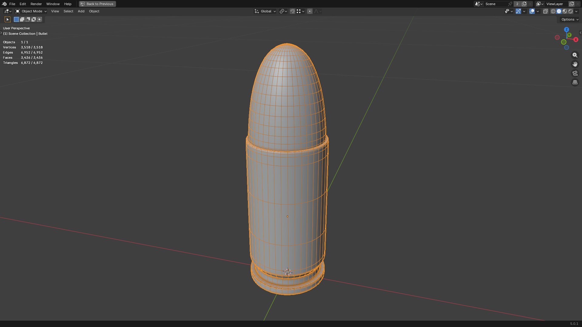This screenshot has height=327, width=582.
Task: Pin the scene to workspace
Action: 510,4
